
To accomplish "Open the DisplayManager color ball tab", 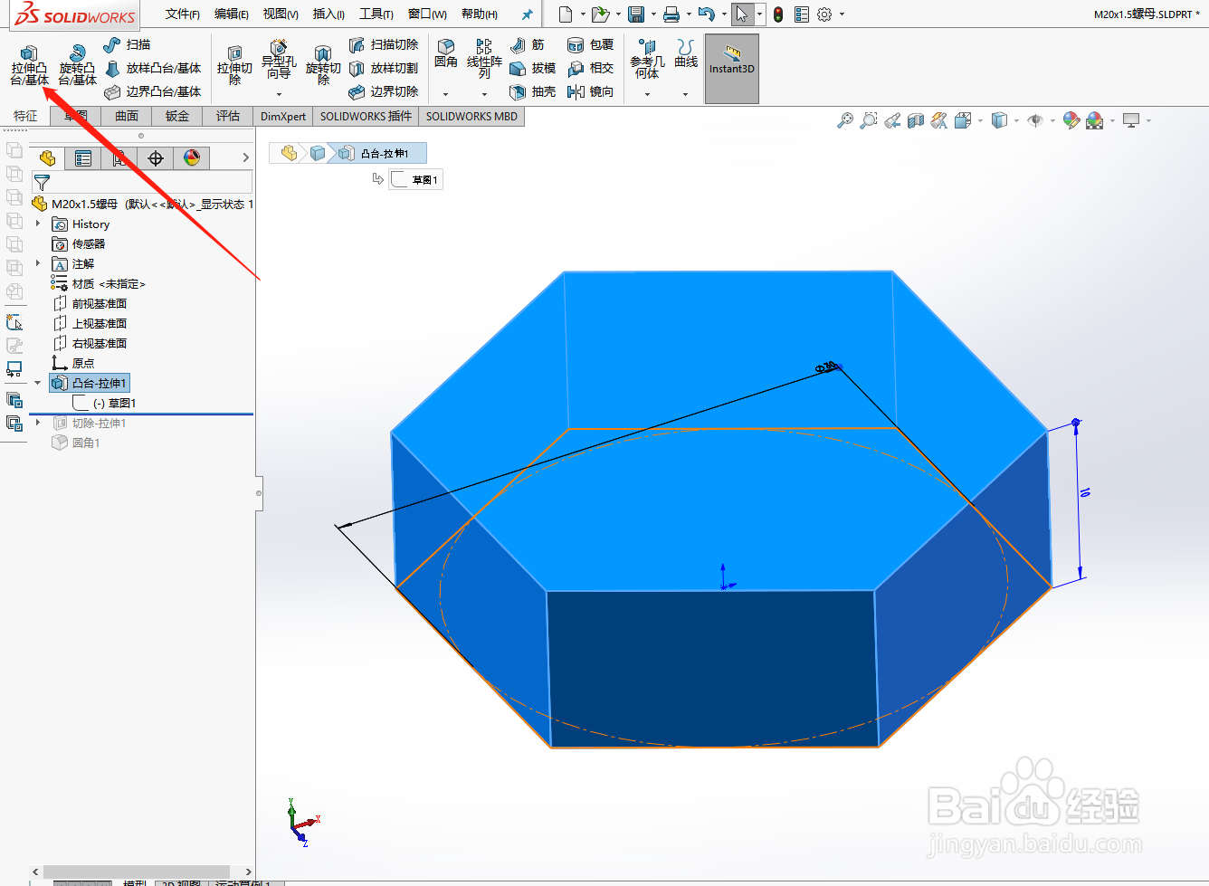I will pyautogui.click(x=192, y=158).
